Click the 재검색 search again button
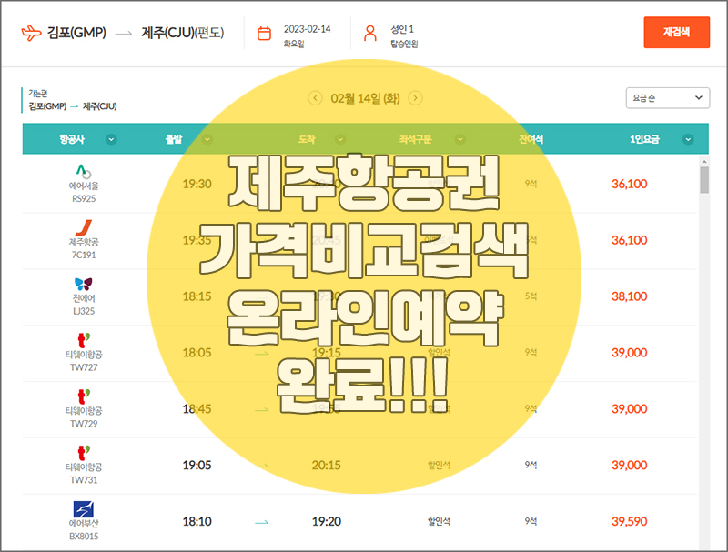 (x=676, y=32)
